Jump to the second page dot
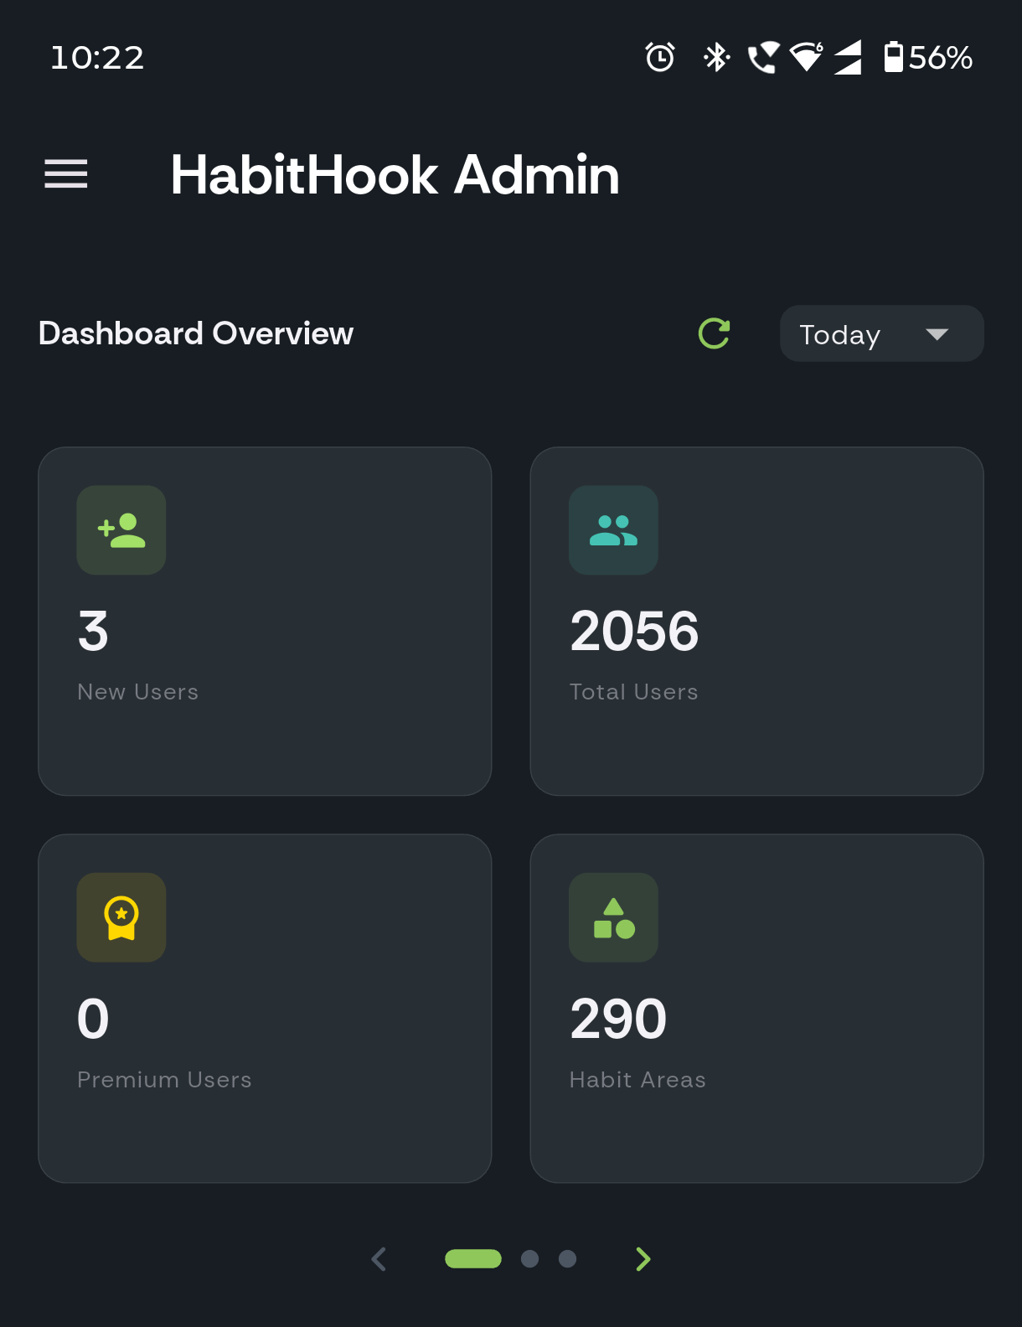1022x1327 pixels. coord(529,1258)
